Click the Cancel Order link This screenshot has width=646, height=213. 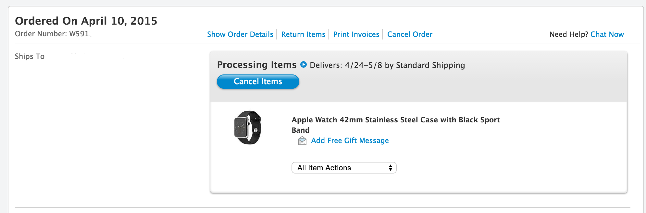coord(410,34)
